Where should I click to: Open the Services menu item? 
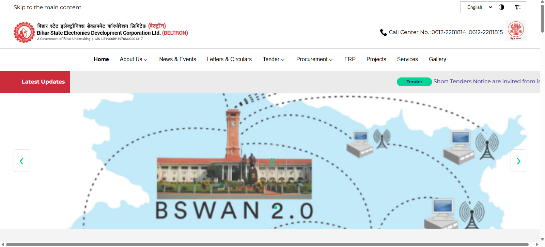tap(407, 59)
